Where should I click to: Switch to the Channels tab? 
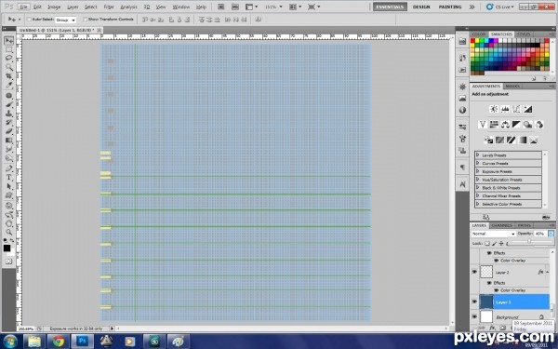click(x=502, y=225)
